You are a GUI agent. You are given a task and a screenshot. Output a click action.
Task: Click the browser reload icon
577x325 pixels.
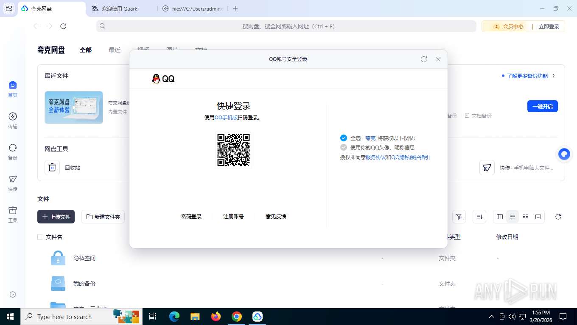click(63, 26)
